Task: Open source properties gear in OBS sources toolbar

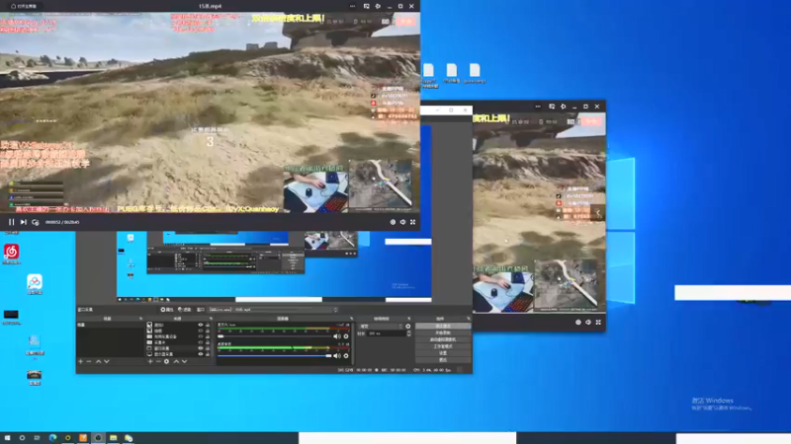Action: (x=166, y=361)
